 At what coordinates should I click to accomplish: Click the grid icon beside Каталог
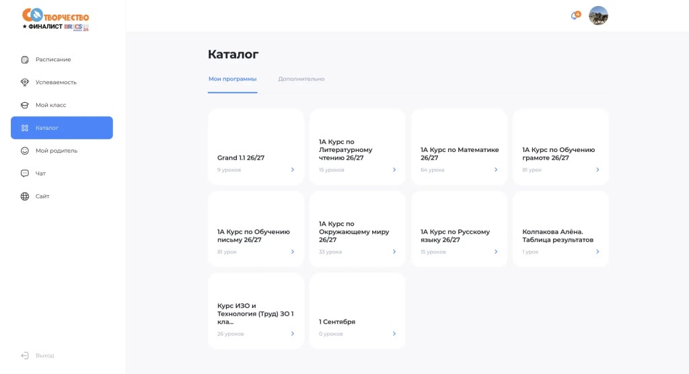(25, 128)
